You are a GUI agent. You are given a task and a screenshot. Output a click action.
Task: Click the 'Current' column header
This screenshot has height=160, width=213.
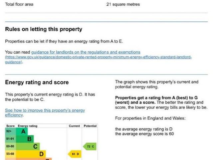pyautogui.click(x=74, y=126)
